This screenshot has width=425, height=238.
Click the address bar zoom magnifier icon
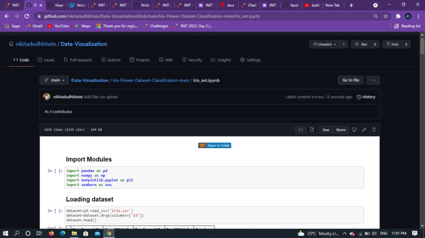(x=375, y=16)
